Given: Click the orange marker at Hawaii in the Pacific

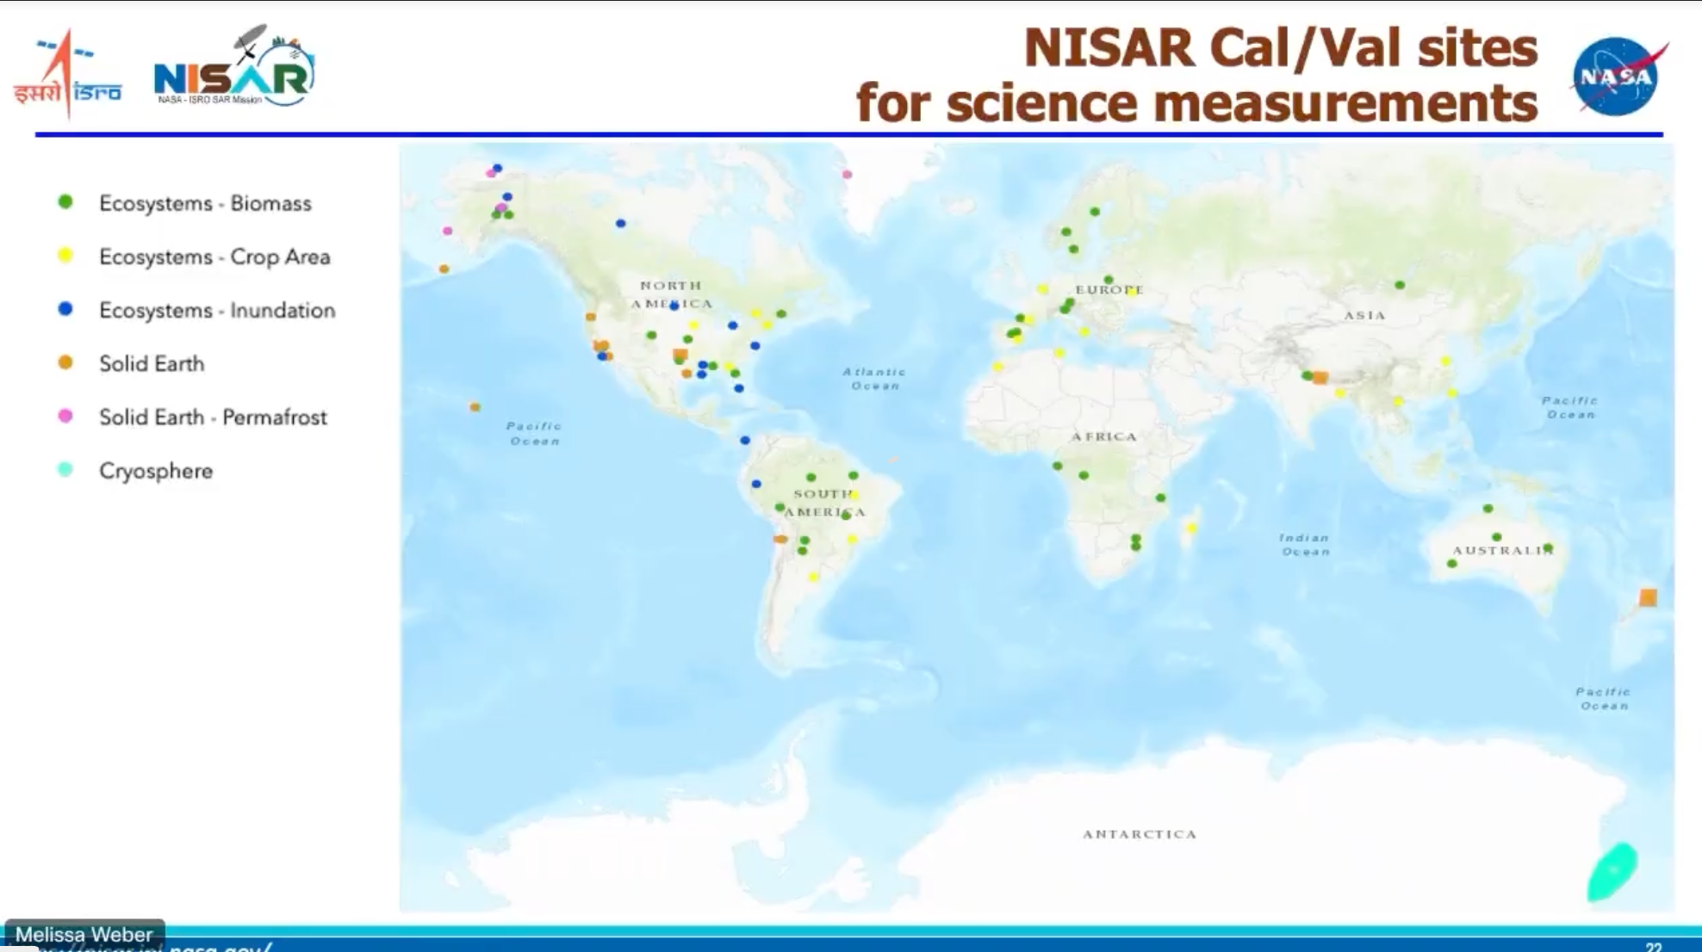Looking at the screenshot, I should click(475, 407).
